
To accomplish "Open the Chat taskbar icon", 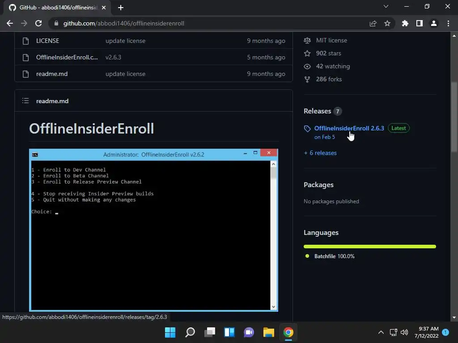I will pos(249,332).
